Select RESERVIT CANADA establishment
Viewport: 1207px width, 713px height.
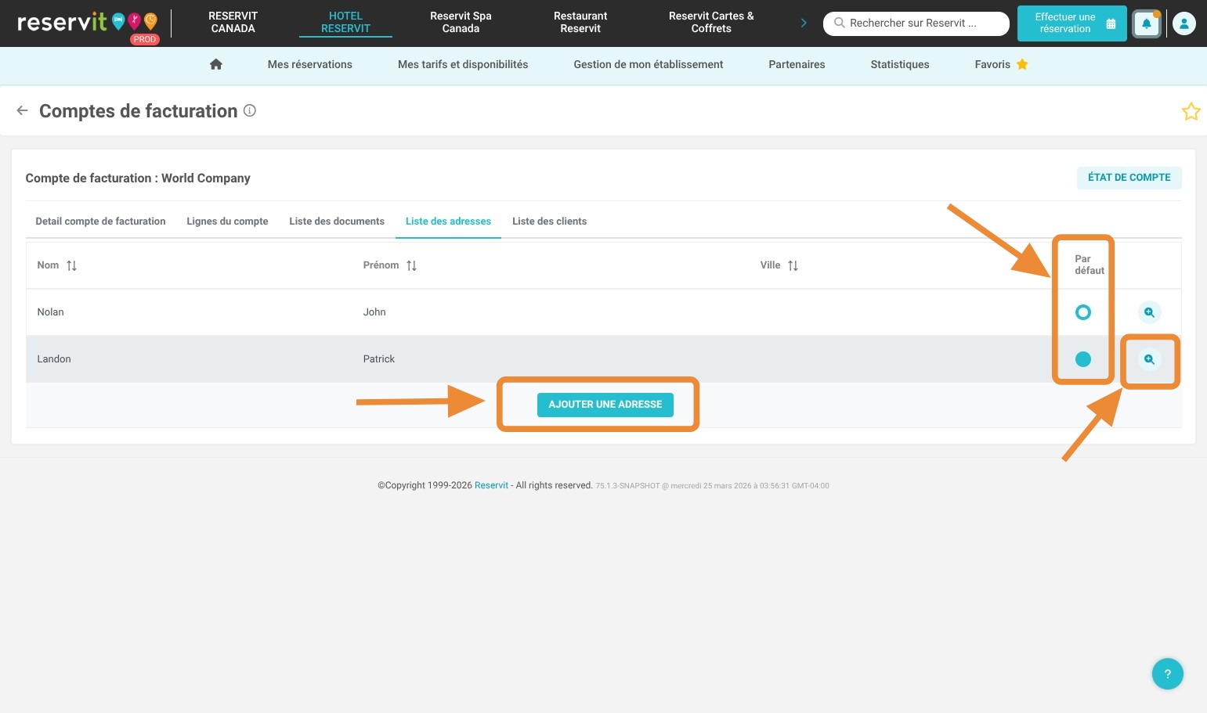coord(233,22)
